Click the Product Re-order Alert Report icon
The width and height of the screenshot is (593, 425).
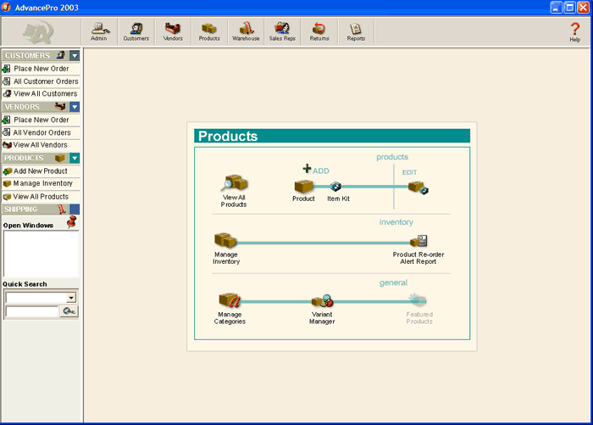(419, 241)
